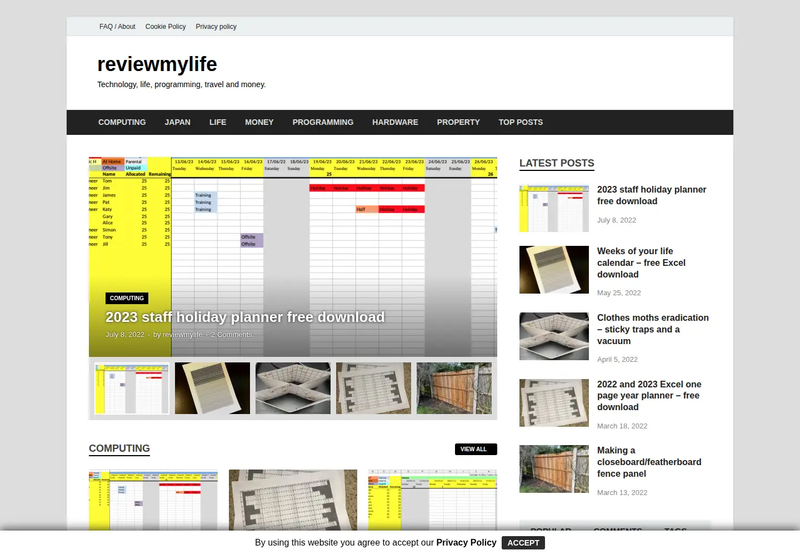This screenshot has height=555, width=800.
Task: Open Clothes moths eradication post title
Action: pos(653,329)
